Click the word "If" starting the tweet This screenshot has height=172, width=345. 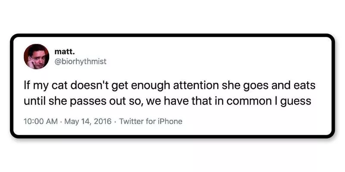[x=26, y=85]
